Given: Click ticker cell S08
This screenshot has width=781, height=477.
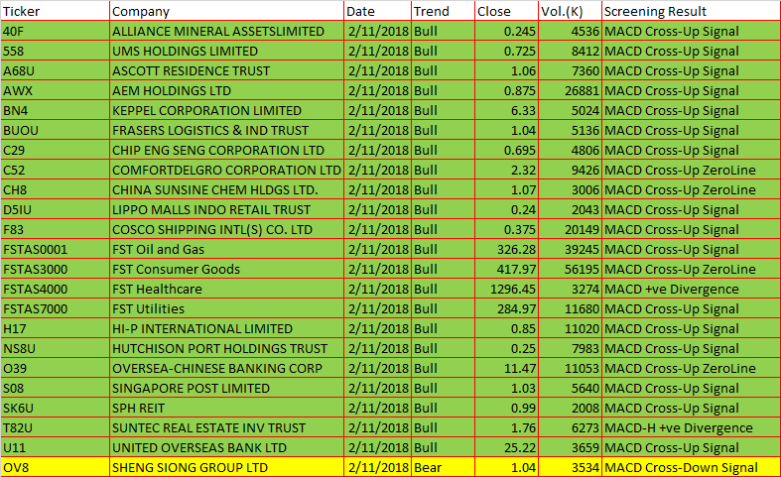Looking at the screenshot, I should click(55, 388).
